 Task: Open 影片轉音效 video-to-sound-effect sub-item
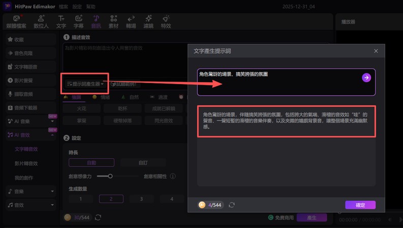coord(26,164)
